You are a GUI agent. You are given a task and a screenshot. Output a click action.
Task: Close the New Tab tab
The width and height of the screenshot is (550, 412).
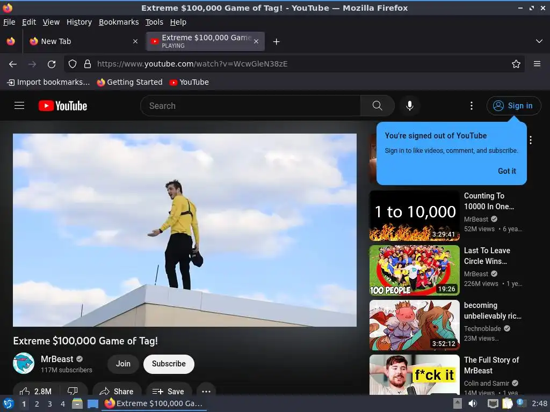point(135,41)
